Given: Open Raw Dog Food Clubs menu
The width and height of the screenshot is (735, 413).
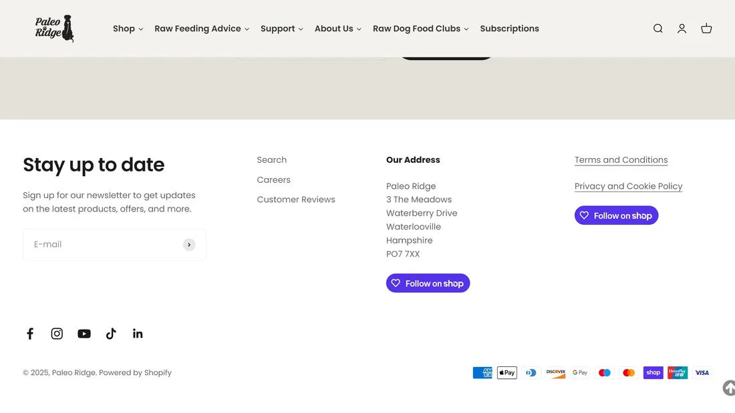Looking at the screenshot, I should (x=420, y=29).
